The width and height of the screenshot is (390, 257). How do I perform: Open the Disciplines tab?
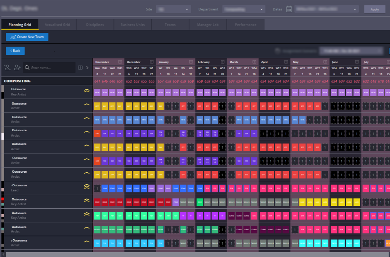click(95, 25)
